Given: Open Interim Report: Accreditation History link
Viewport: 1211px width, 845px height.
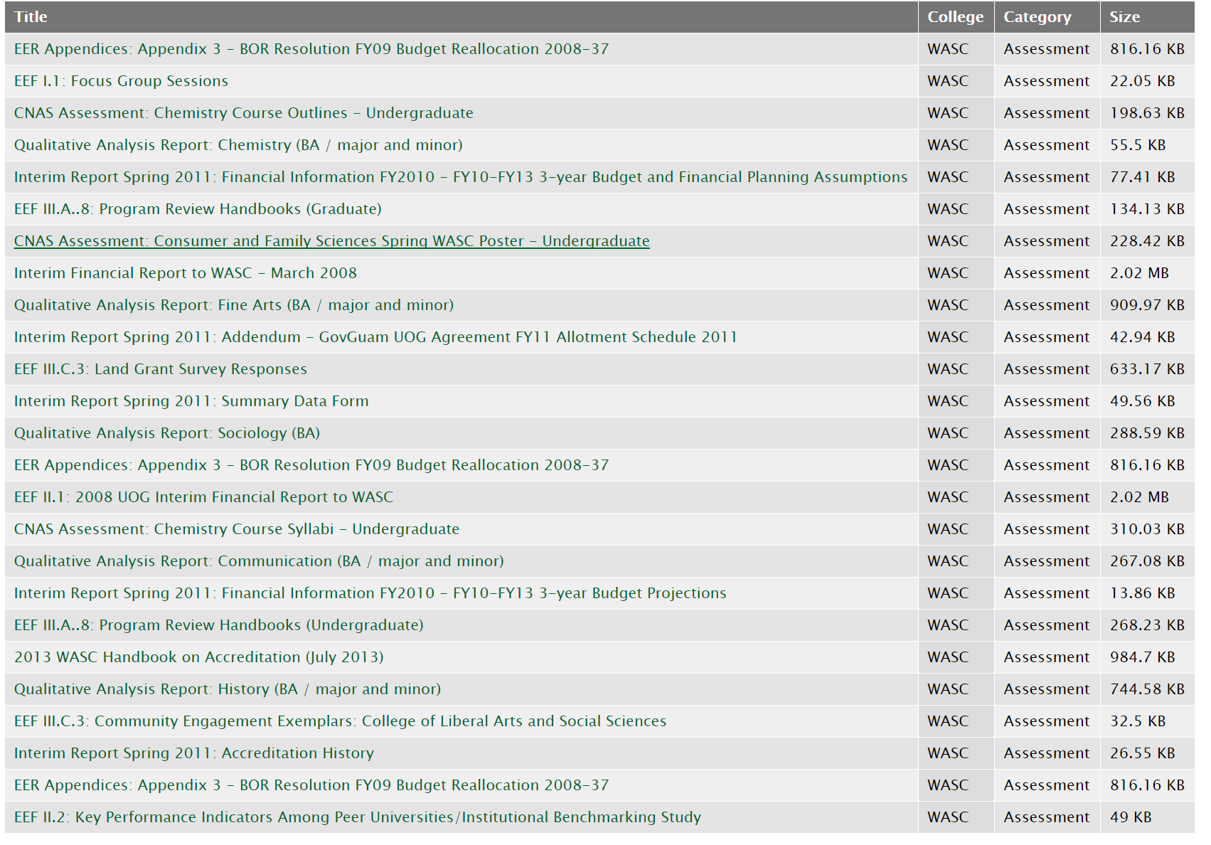Looking at the screenshot, I should pos(193,753).
